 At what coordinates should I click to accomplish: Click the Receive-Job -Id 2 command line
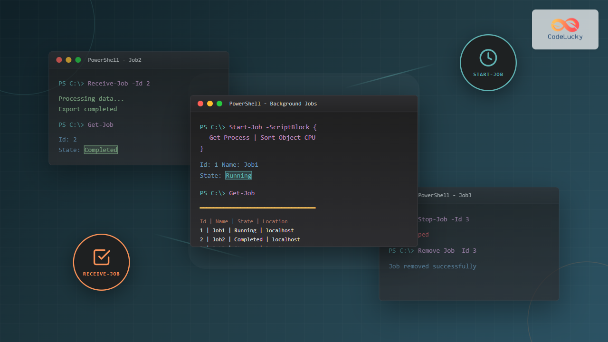[x=119, y=84]
